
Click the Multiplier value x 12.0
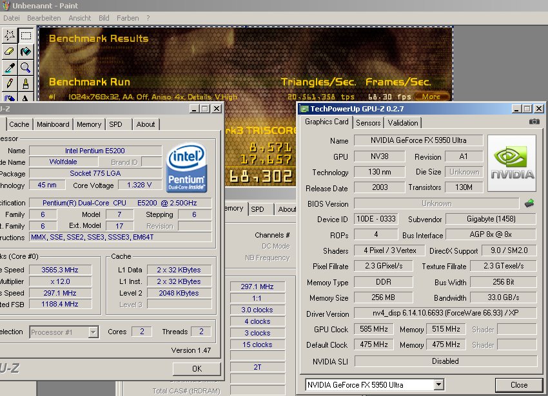[60, 281]
